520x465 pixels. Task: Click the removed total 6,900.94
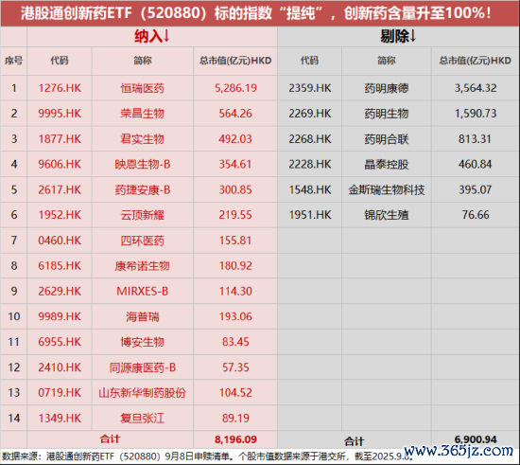pyautogui.click(x=476, y=439)
